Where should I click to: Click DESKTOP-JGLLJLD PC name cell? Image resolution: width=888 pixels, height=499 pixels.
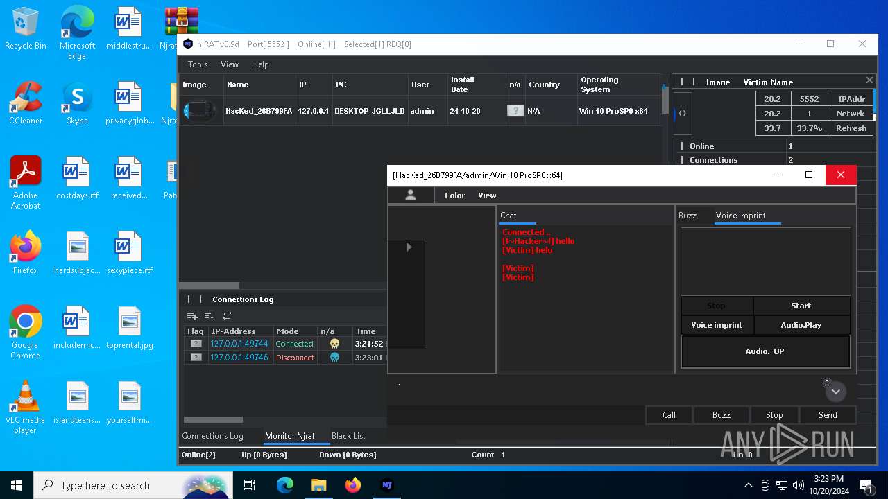[x=370, y=111]
